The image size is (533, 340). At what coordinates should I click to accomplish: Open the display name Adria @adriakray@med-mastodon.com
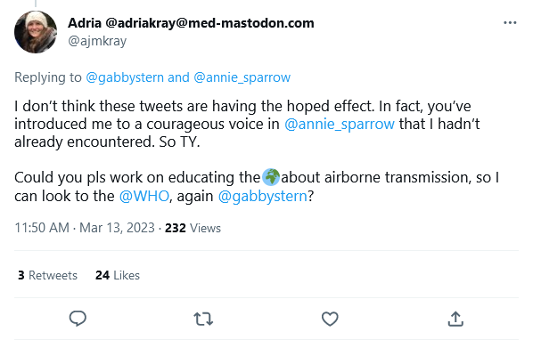191,23
